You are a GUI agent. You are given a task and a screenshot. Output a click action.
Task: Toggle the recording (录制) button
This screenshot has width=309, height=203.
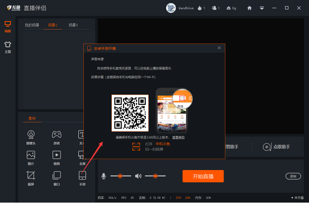point(293,176)
